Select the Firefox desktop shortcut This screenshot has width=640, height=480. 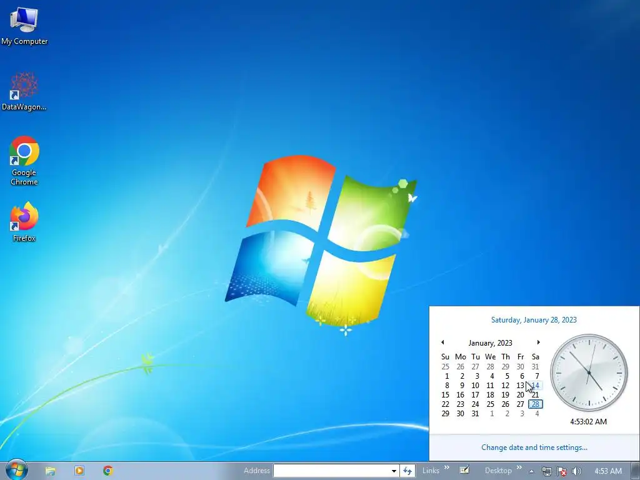pyautogui.click(x=24, y=222)
